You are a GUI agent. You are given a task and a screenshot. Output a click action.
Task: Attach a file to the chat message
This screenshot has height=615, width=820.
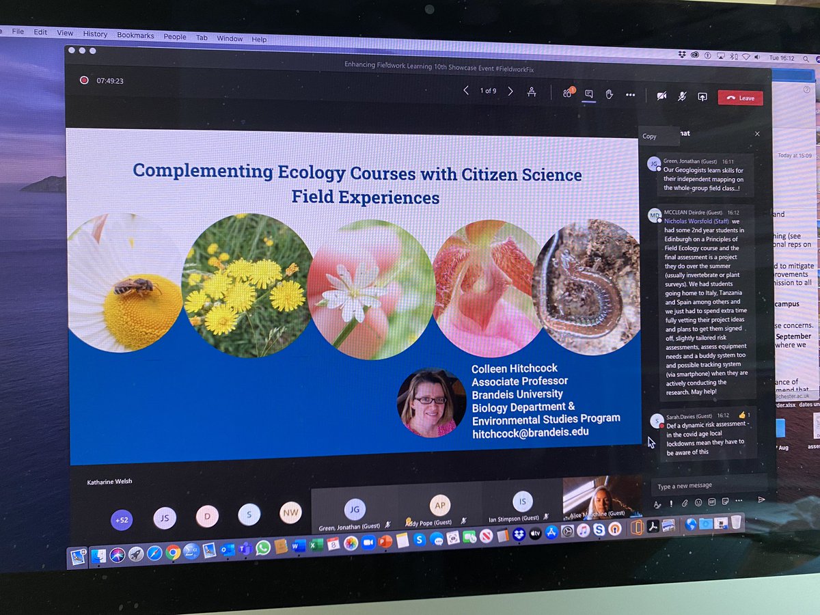(x=685, y=503)
